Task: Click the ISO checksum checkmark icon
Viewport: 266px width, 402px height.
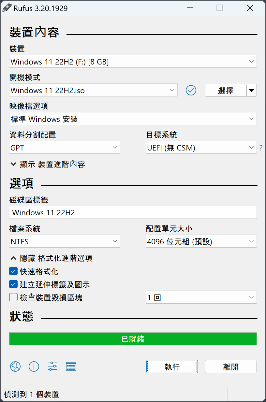Action: point(191,90)
